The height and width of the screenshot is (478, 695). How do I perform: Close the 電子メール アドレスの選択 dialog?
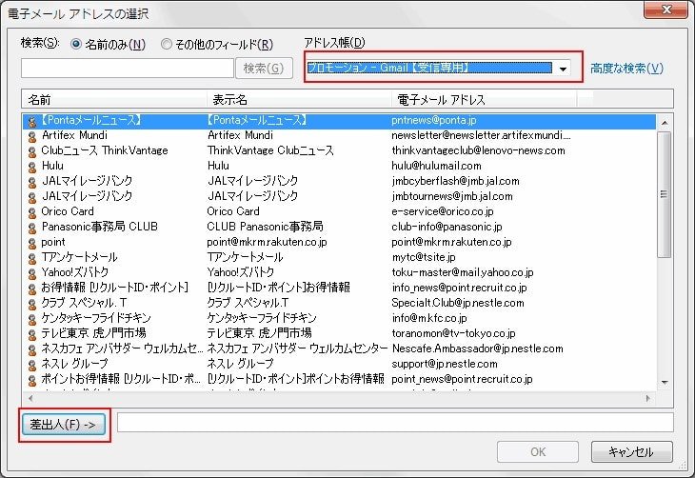[x=666, y=10]
